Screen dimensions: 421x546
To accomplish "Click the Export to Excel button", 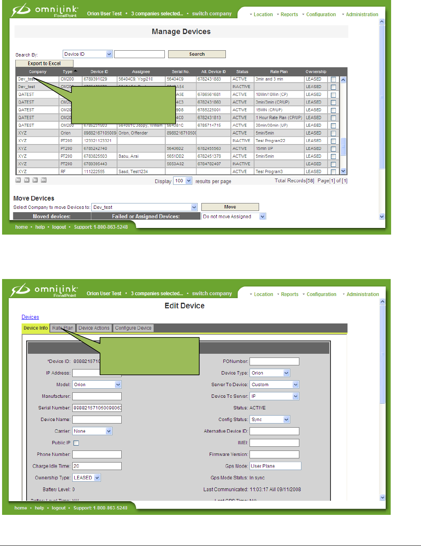I will pos(44,64).
